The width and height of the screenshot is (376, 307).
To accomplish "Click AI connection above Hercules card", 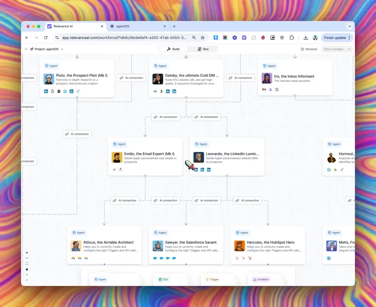I will tap(247, 200).
